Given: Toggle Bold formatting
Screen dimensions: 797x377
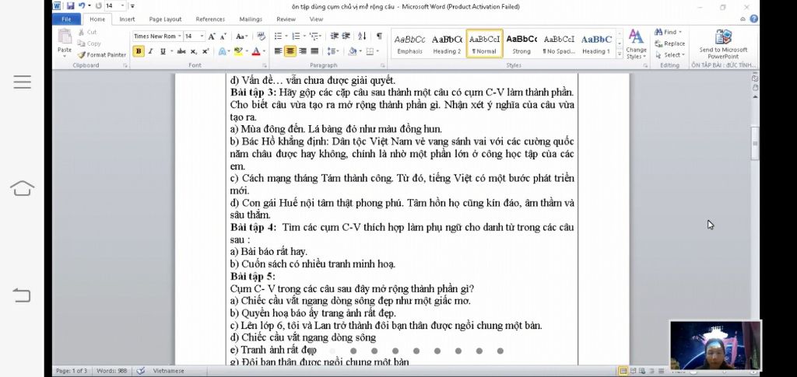Looking at the screenshot, I should [139, 51].
